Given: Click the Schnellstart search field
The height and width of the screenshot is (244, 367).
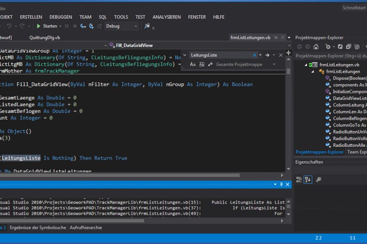Looking at the screenshot, I should coord(354,8).
